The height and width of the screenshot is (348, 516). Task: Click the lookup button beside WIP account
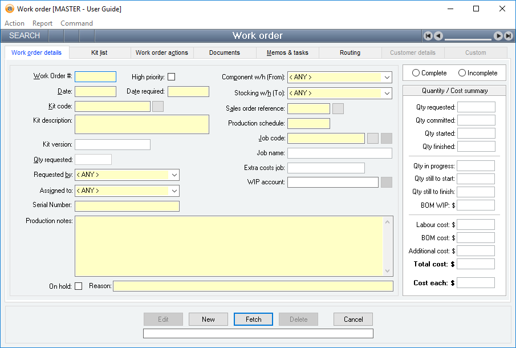click(386, 183)
